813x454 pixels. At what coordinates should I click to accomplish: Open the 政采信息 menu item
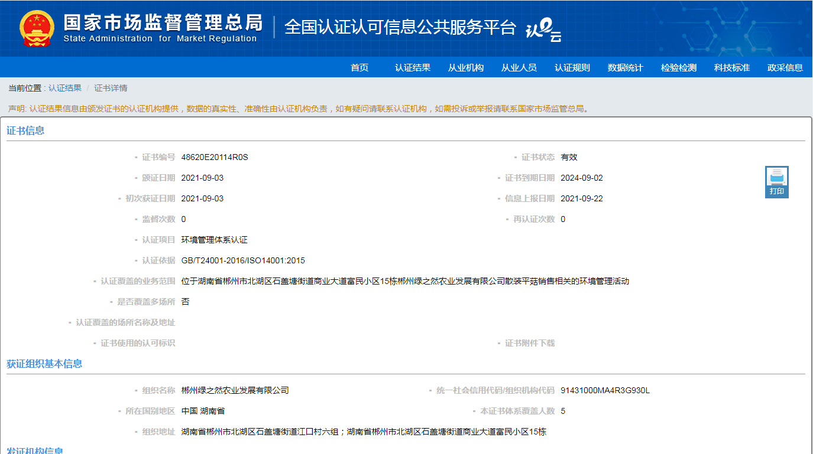click(785, 68)
